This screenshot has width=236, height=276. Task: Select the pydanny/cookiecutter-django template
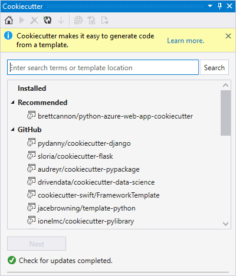(x=84, y=143)
